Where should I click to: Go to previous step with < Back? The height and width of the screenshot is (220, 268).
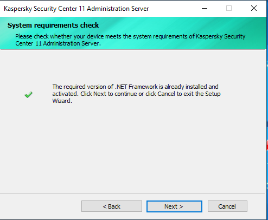(112, 206)
